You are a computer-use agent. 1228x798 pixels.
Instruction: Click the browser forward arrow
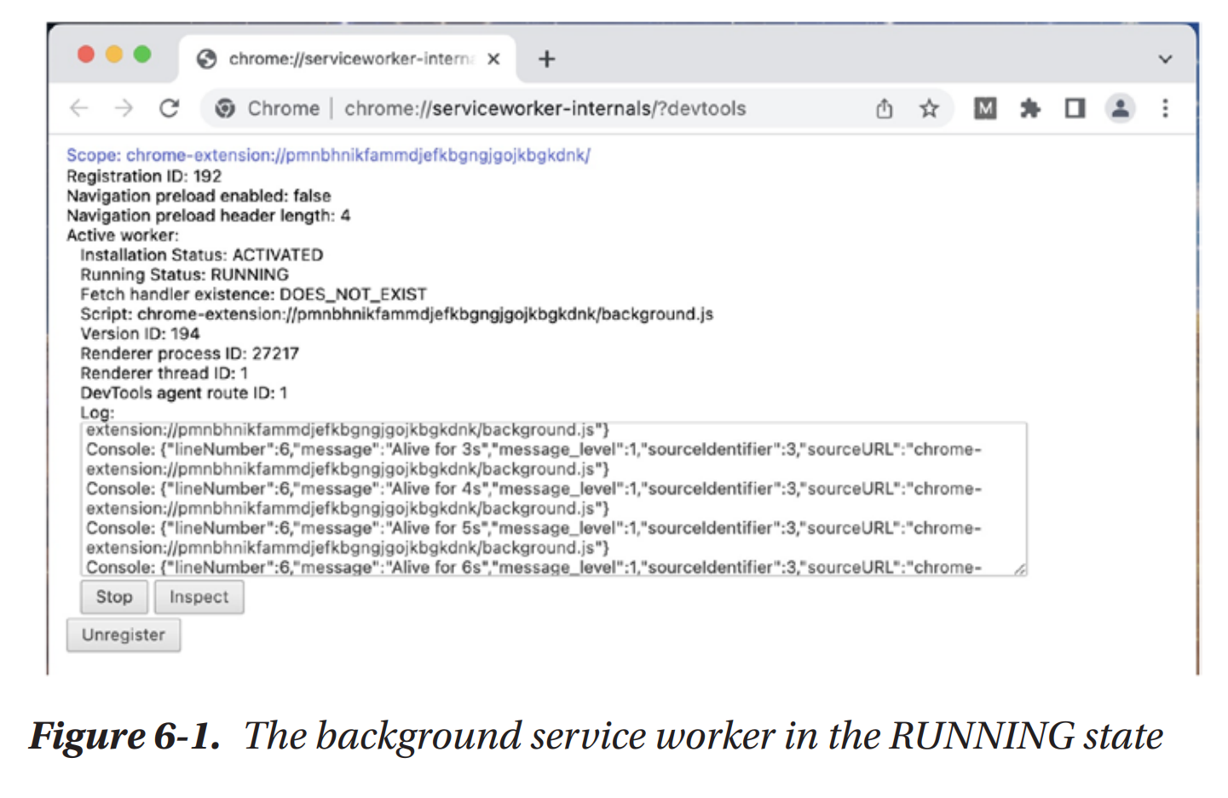[x=124, y=108]
